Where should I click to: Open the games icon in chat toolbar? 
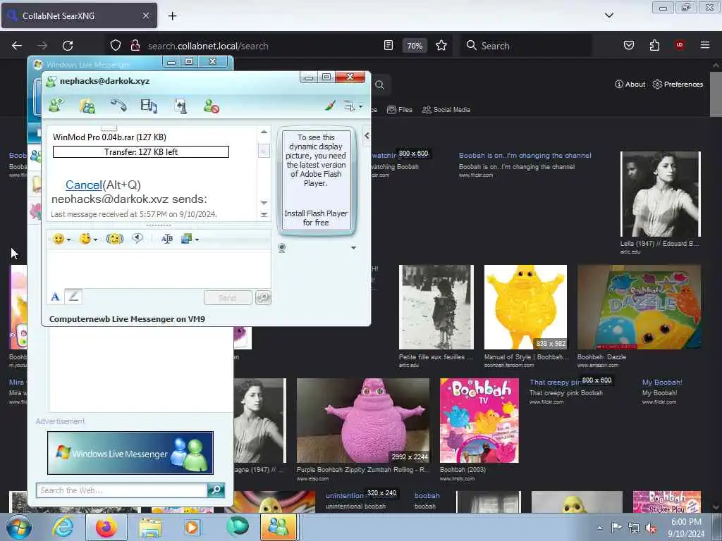[x=180, y=106]
